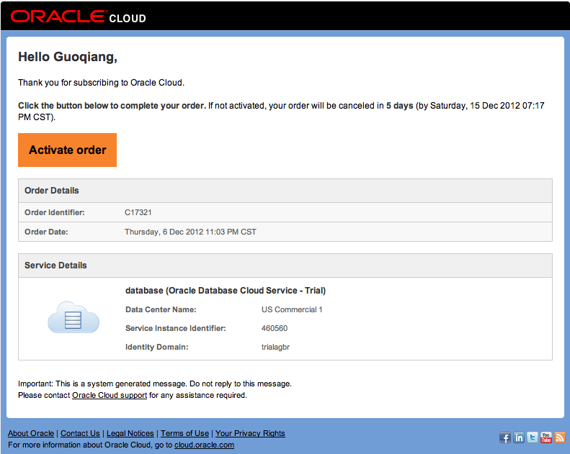
Task: Click the Oracle Cloud logo
Action: 78,17
